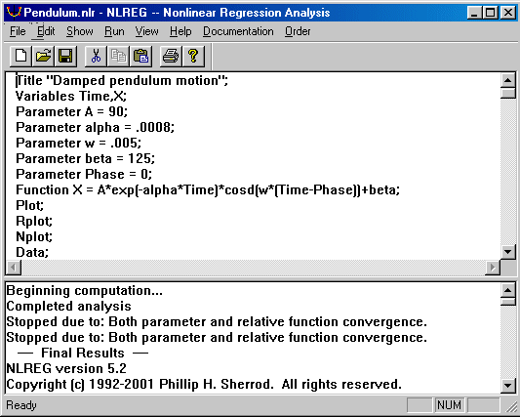
Task: Click the Function X equation line in editor
Action: [x=208, y=189]
